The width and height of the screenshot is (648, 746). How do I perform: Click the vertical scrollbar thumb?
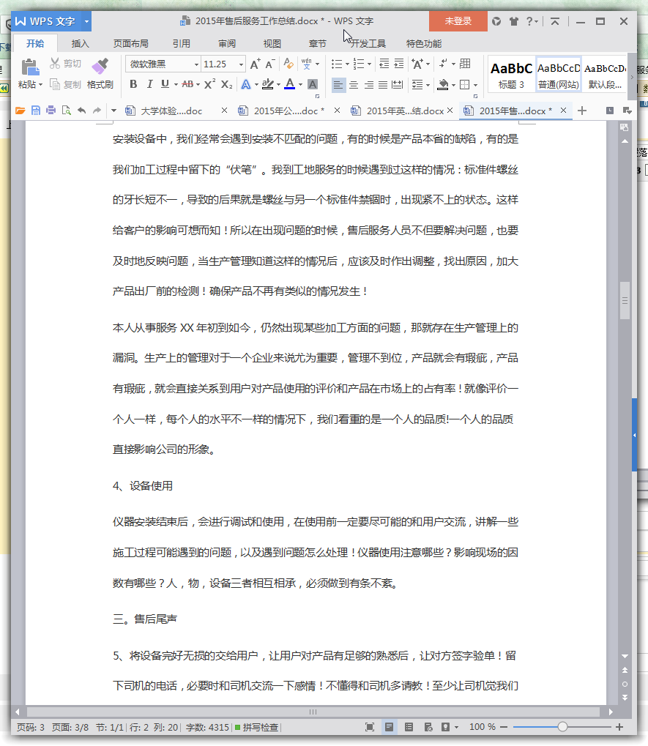click(x=625, y=300)
